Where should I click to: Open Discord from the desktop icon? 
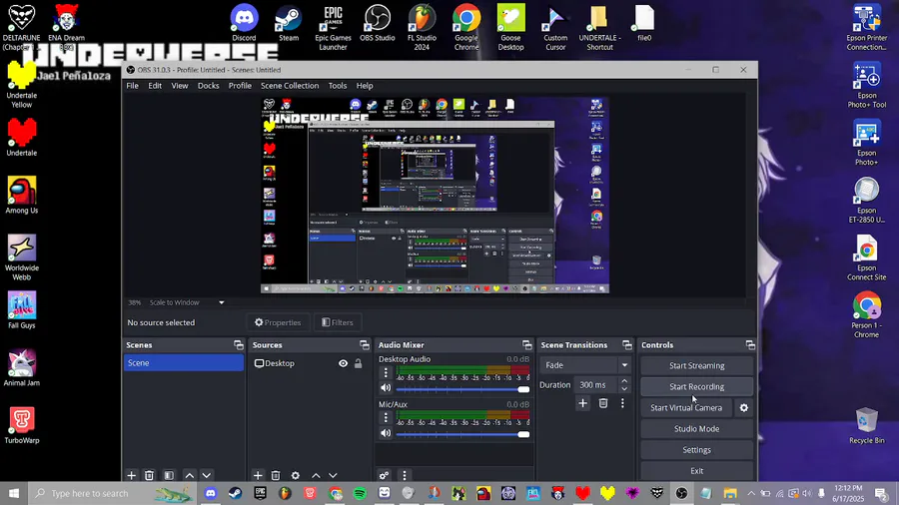(245, 23)
